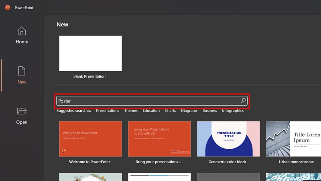The width and height of the screenshot is (321, 181).
Task: Open Welcome to PowerPoint template
Action: click(x=90, y=139)
